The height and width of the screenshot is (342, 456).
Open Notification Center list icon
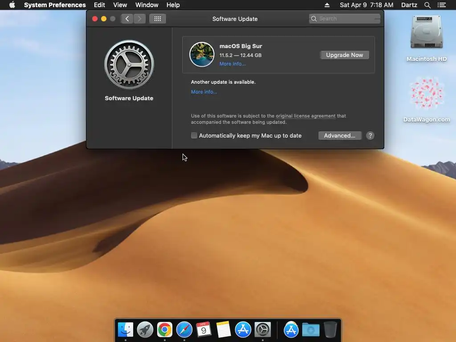coord(441,5)
